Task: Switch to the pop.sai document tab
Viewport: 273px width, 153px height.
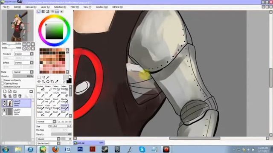Action: 89,143
